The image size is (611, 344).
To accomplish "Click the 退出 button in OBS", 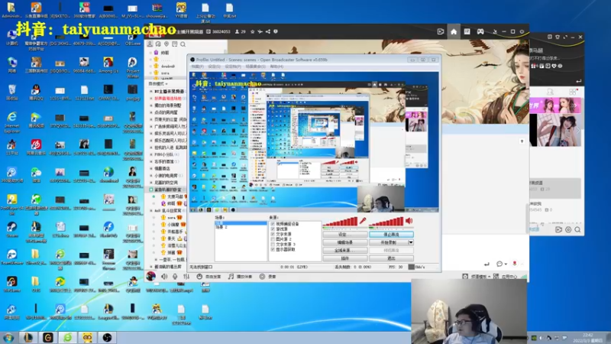I will coord(391,258).
